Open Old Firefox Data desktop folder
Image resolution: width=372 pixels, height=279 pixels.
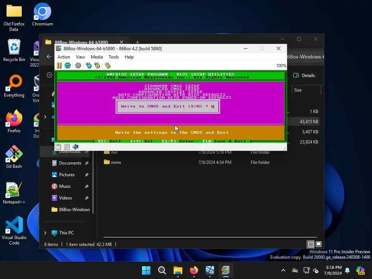(x=14, y=18)
